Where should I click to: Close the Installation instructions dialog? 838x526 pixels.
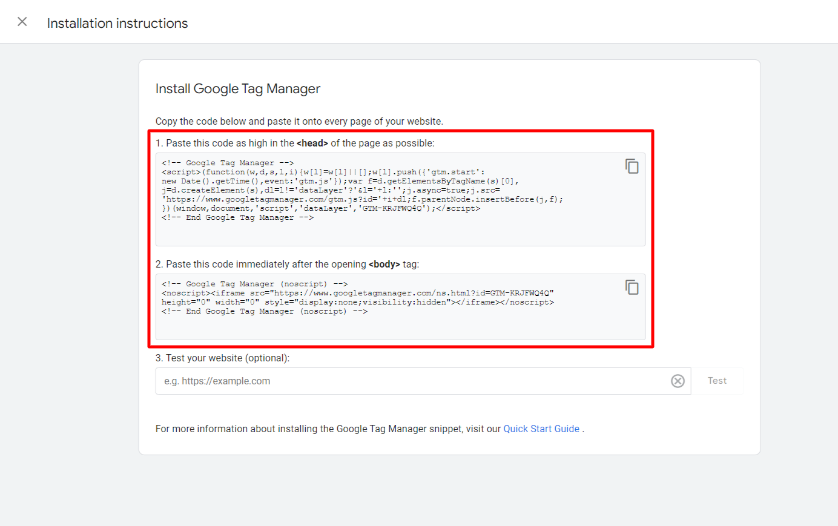pos(22,22)
